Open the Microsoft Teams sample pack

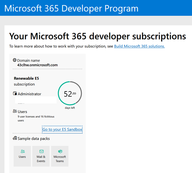60,156
